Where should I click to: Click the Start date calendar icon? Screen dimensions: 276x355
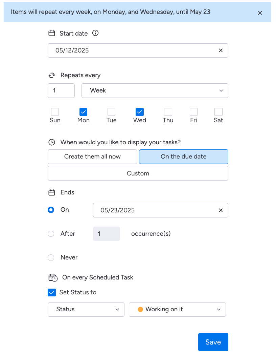[x=51, y=33]
